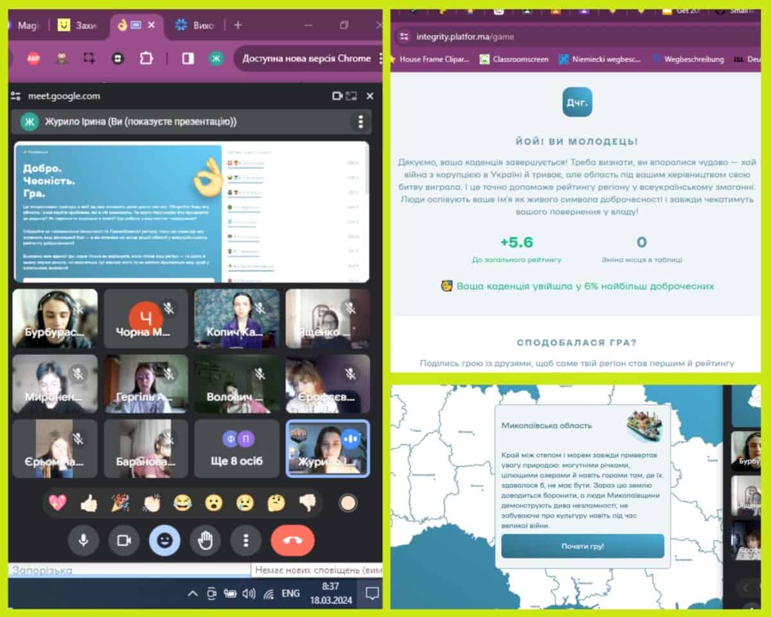Send the pink heart reaction

point(57,503)
